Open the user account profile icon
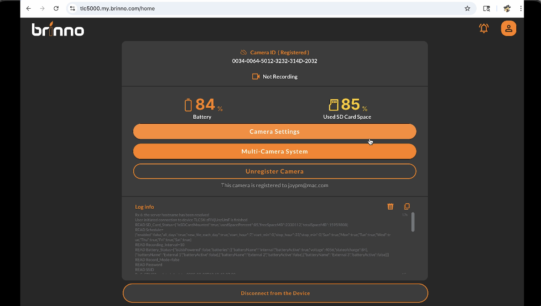The height and width of the screenshot is (306, 541). point(509,28)
